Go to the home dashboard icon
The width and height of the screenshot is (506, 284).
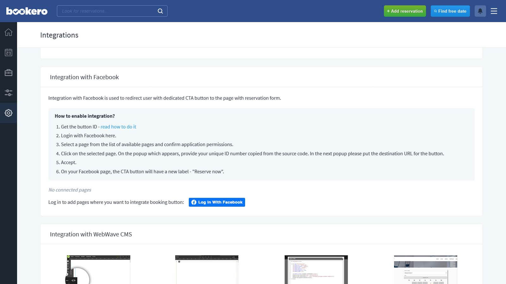[x=9, y=32]
